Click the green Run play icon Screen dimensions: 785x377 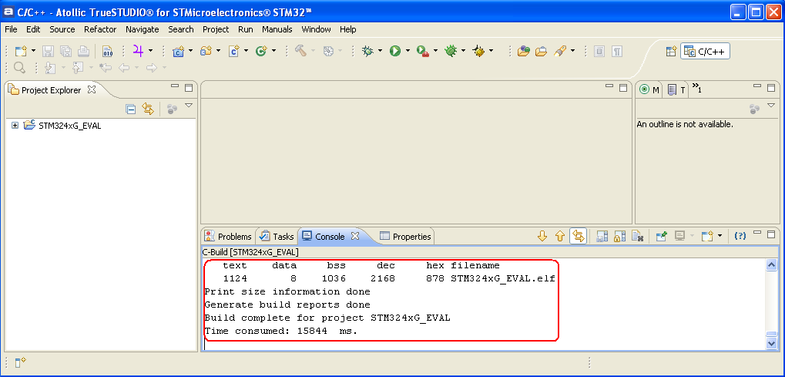395,51
